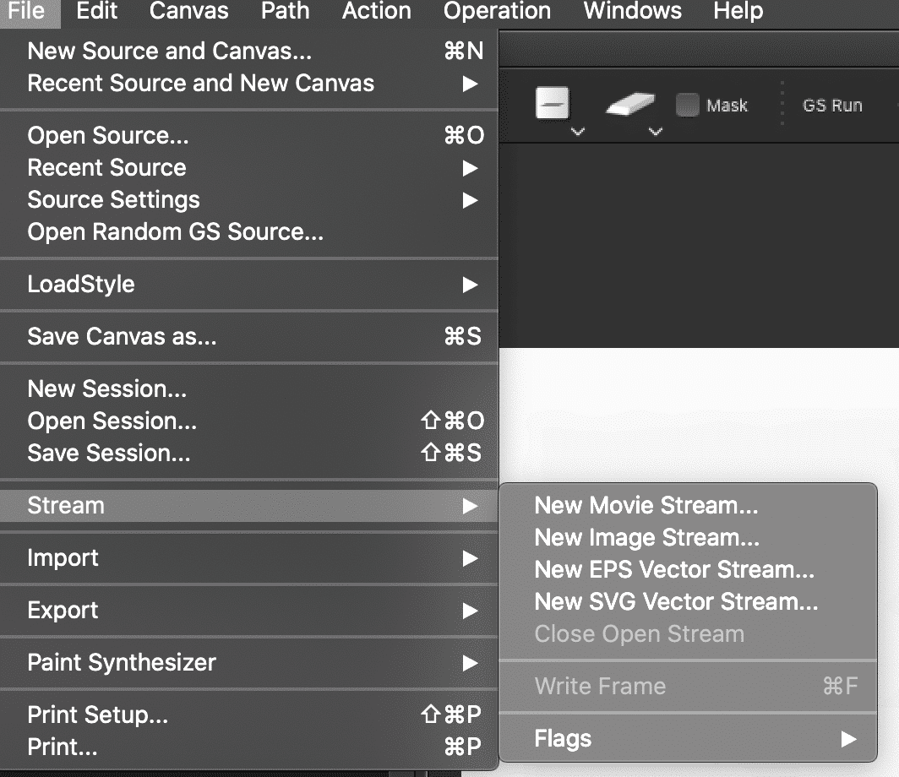Open the Canvas menu
This screenshot has width=899, height=777.
tap(188, 11)
